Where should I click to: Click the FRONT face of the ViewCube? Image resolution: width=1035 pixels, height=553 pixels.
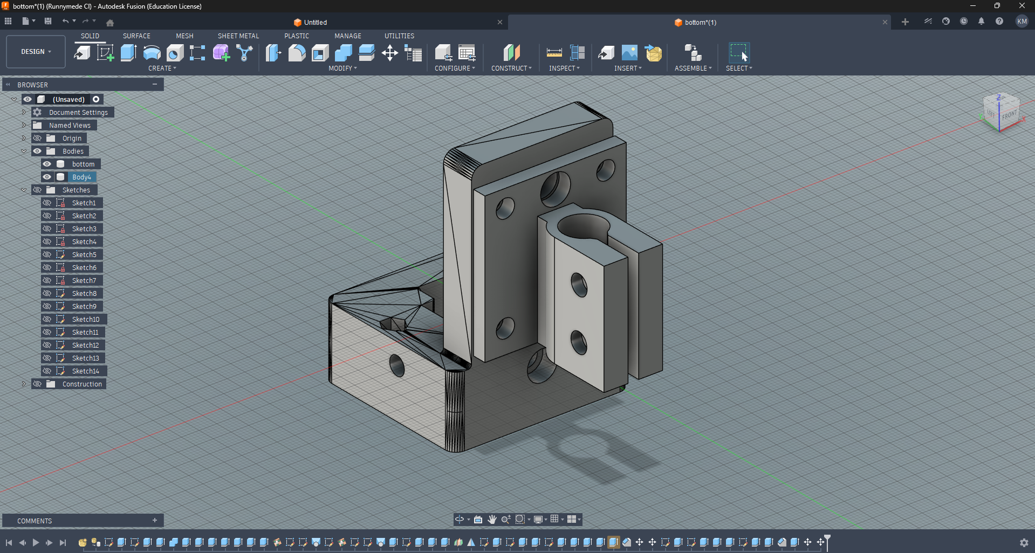(x=1009, y=115)
